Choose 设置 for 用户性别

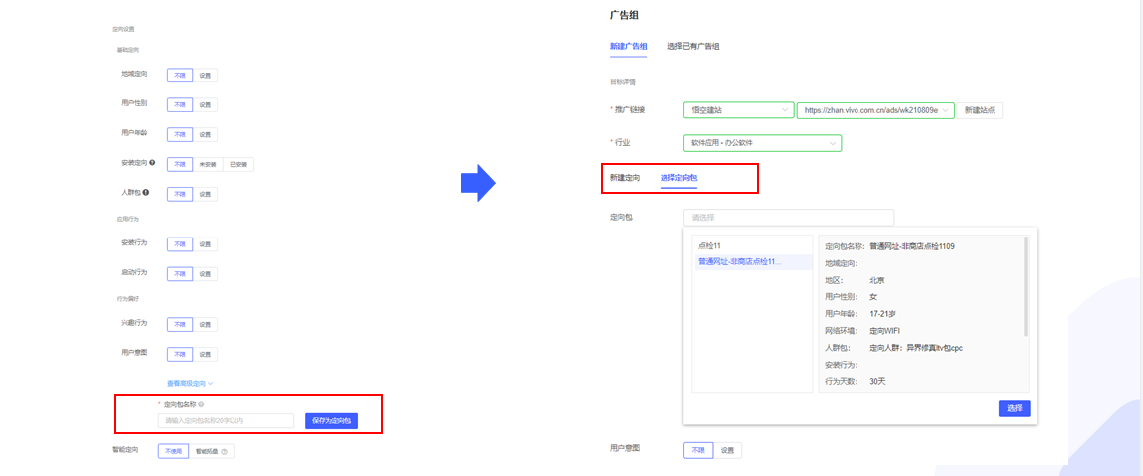204,104
